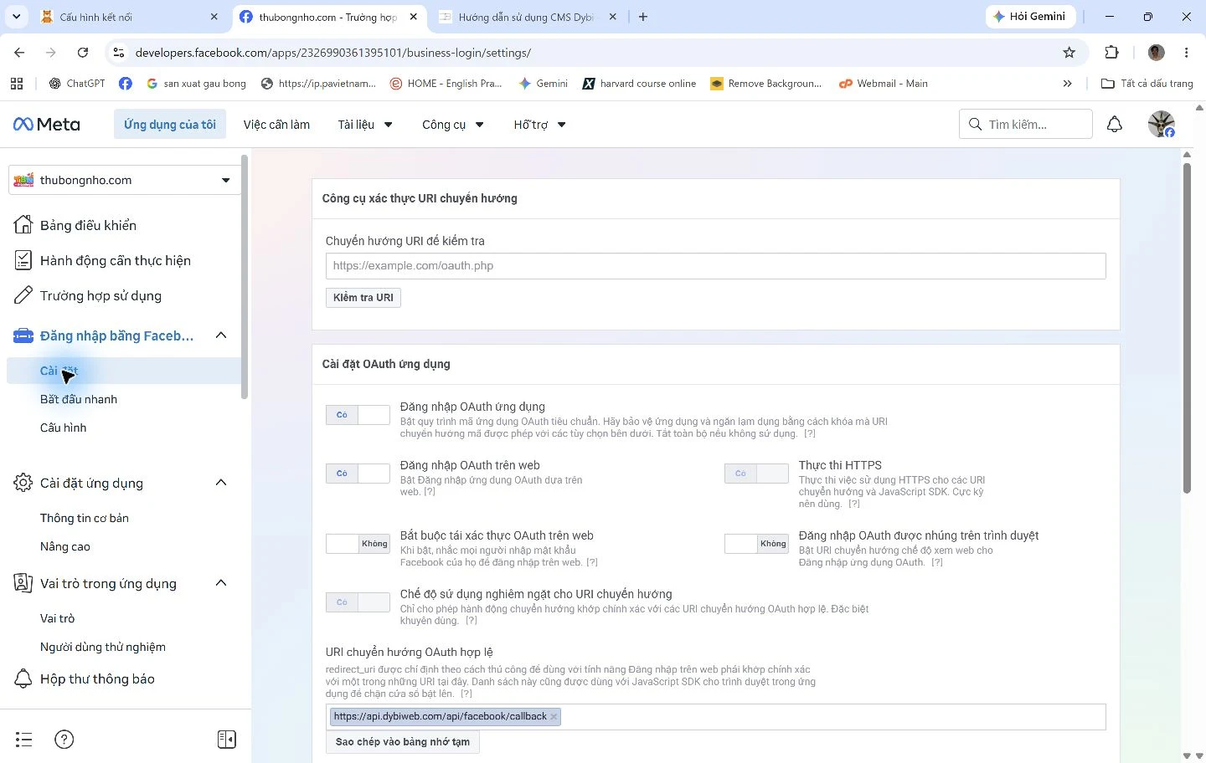The height and width of the screenshot is (763, 1206).
Task: Open the browser extensions puzzle icon
Action: pyautogui.click(x=1112, y=53)
